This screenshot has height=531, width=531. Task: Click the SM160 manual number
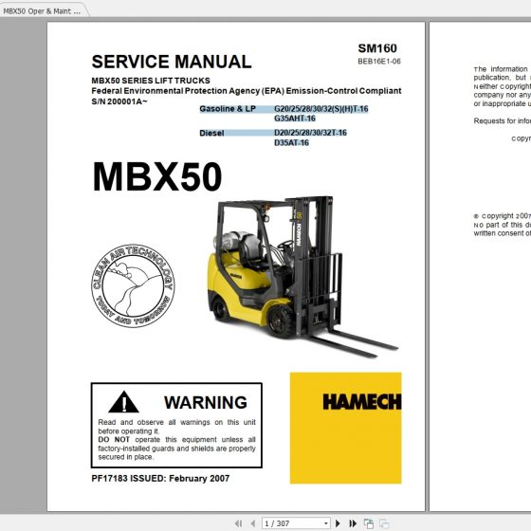[x=377, y=48]
